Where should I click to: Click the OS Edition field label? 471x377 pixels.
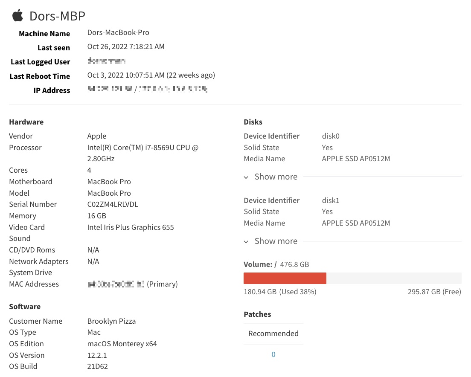26,344
